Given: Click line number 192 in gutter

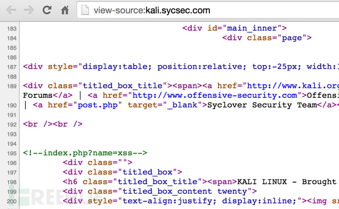Looking at the screenshot, I should coord(12,124).
